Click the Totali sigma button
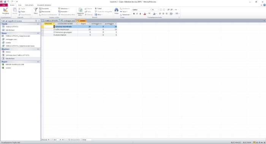This screenshot has height=144, width=266. click(98, 8)
